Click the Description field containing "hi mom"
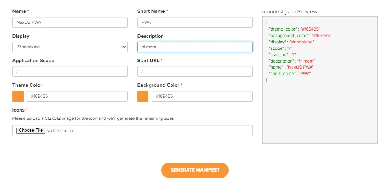 pyautogui.click(x=195, y=47)
